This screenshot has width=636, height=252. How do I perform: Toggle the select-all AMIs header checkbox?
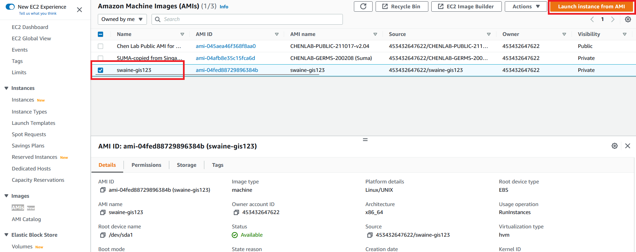(x=100, y=34)
